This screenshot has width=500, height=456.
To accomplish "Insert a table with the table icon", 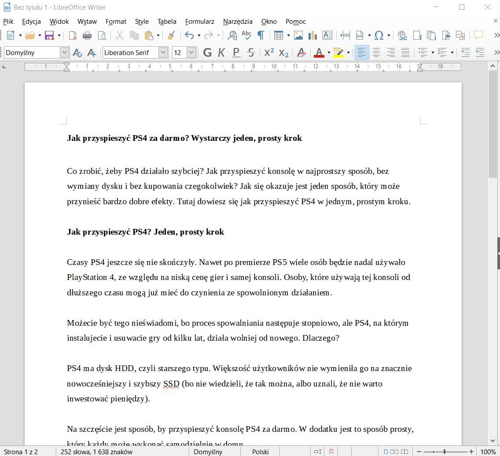I will 278,35.
